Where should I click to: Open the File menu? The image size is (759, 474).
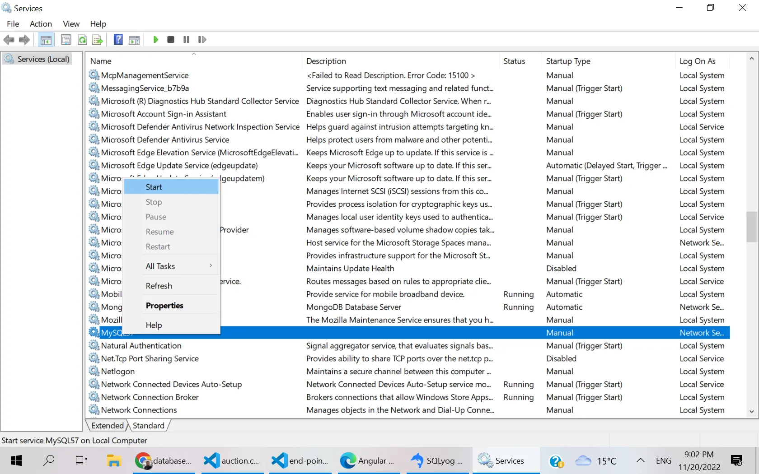13,24
